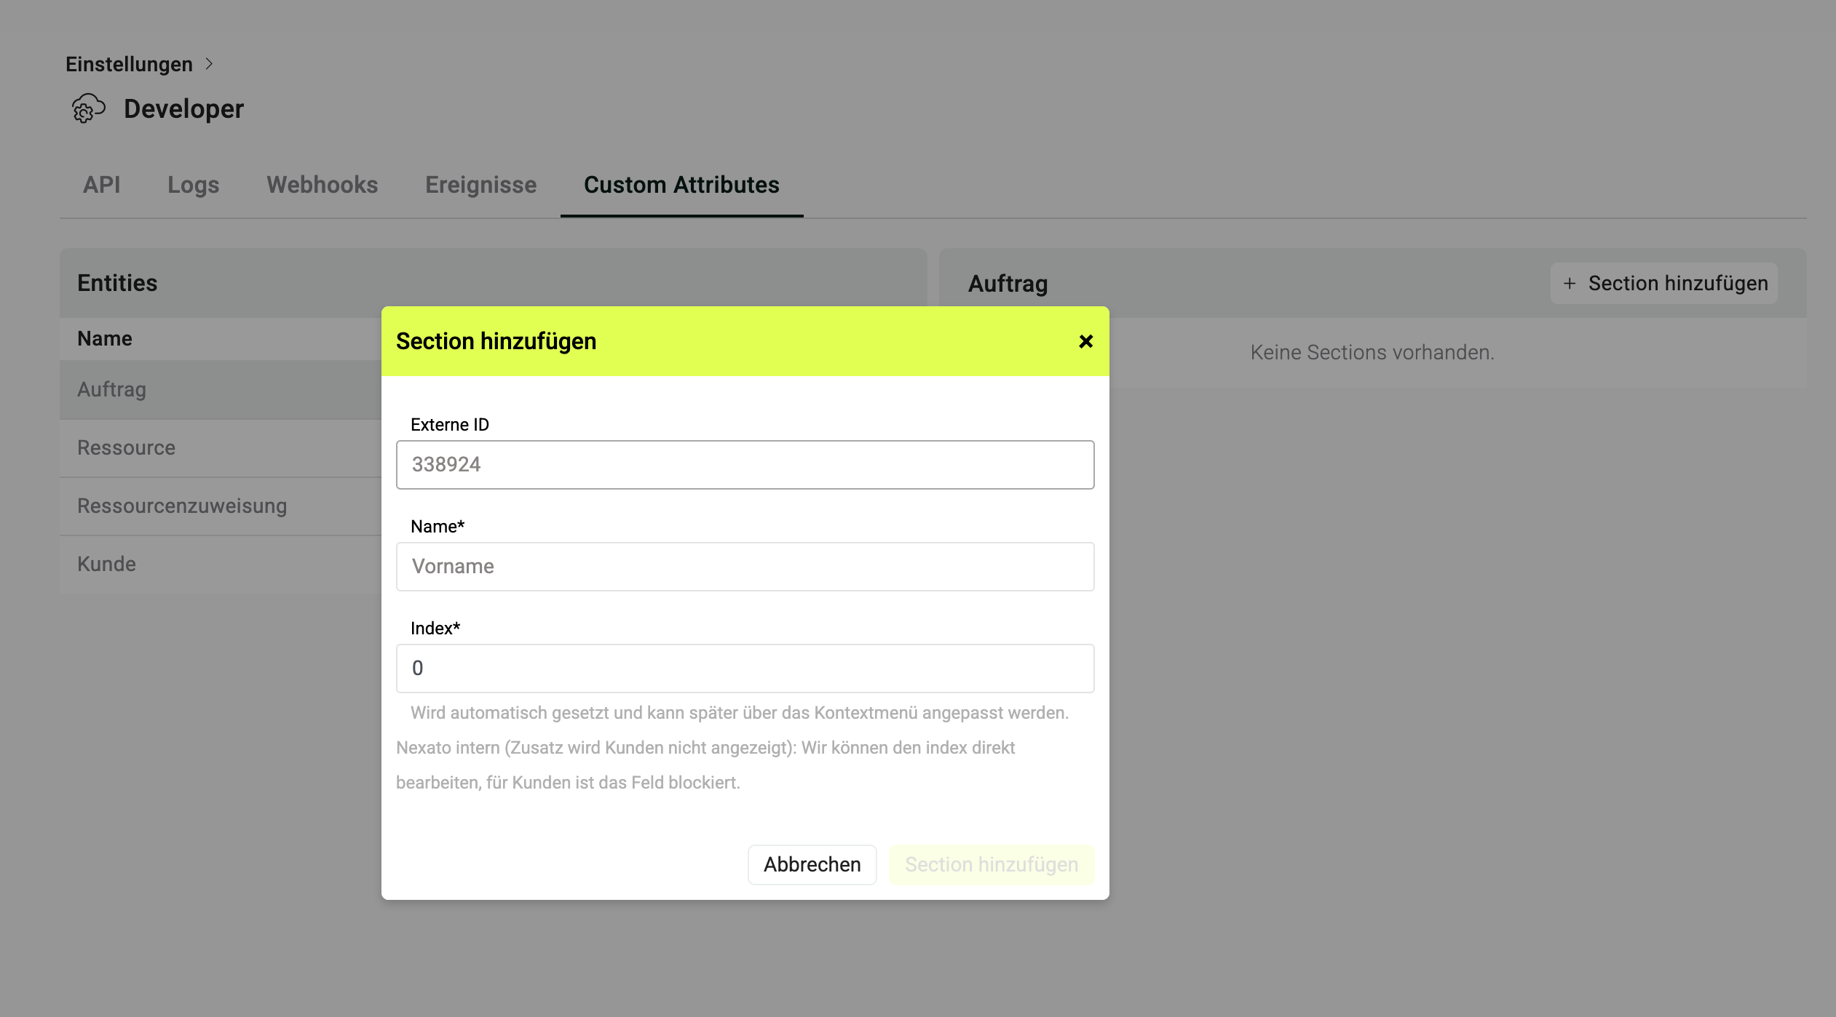The image size is (1836, 1017).
Task: Choose the Ressourcenzuweisung entity row
Action: pyautogui.click(x=221, y=506)
